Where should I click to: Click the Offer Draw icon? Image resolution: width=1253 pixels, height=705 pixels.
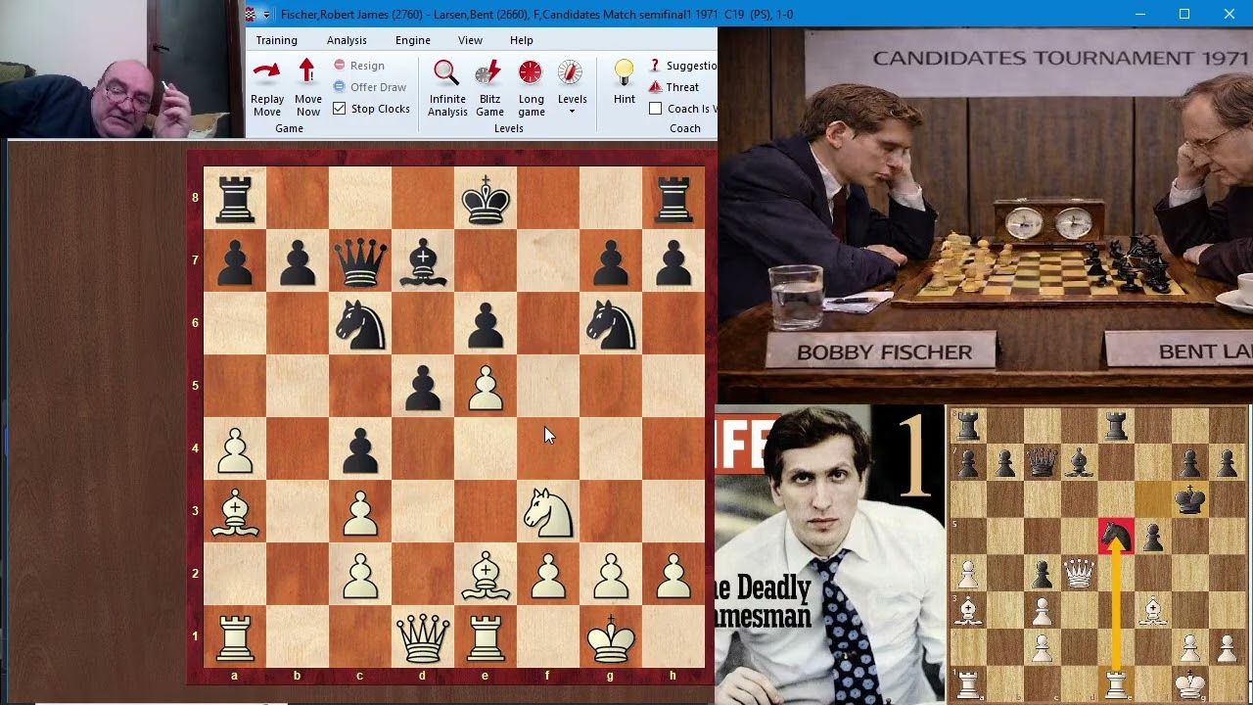[x=340, y=87]
